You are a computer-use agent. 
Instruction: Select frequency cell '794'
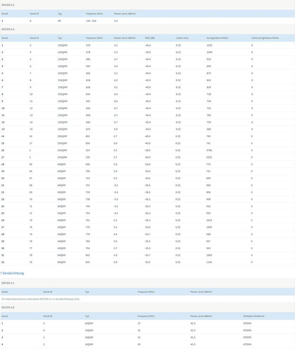[87, 248]
